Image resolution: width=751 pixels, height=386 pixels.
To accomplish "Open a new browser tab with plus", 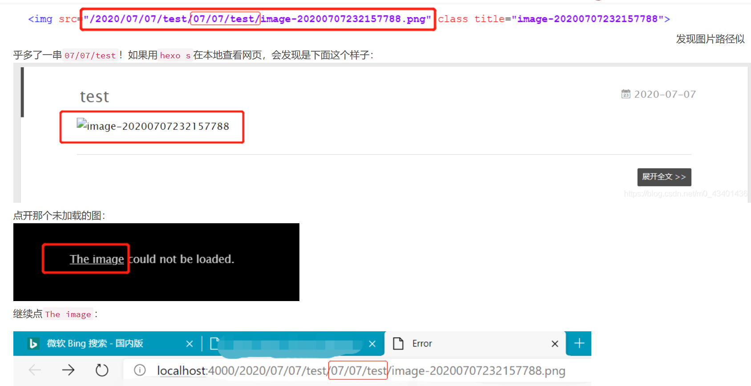I will (x=579, y=343).
